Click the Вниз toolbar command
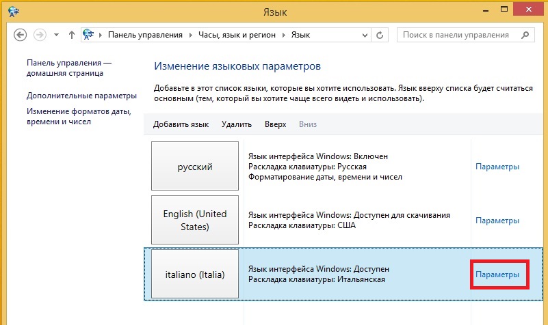Viewport: 548px width, 325px height. pyautogui.click(x=308, y=124)
